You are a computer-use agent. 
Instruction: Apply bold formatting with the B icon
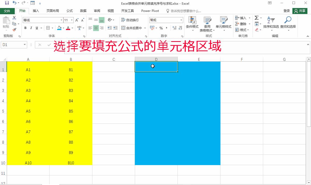(x=25, y=28)
